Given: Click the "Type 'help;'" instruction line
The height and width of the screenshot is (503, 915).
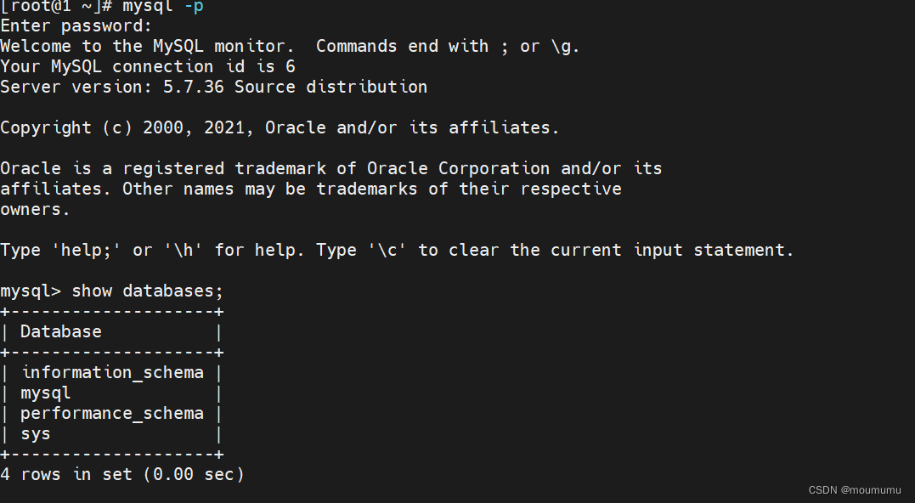Looking at the screenshot, I should (397, 250).
